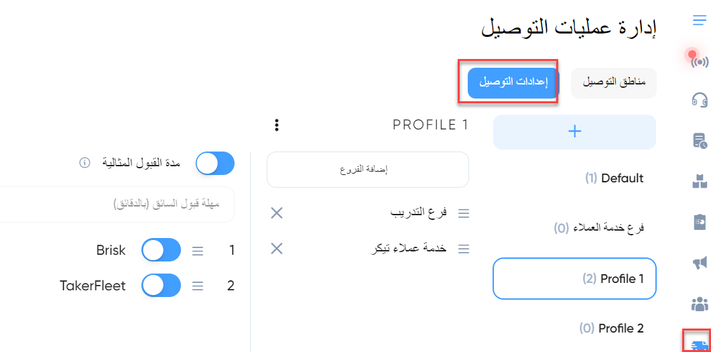Click the scheduled orders document icon

click(x=700, y=141)
